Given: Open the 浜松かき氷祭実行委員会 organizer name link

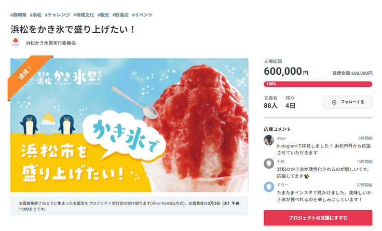Looking at the screenshot, I should point(51,43).
